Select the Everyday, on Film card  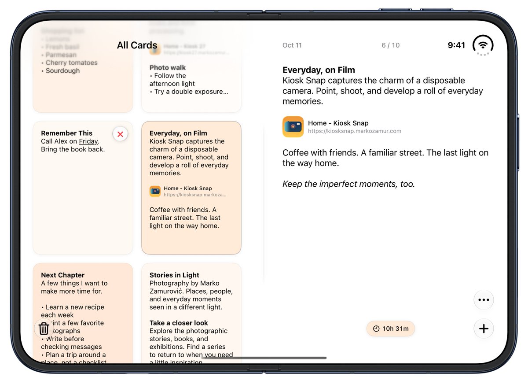[191, 188]
